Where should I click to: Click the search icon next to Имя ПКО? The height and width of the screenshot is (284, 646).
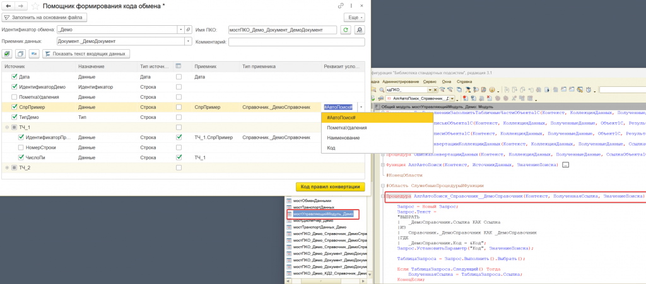click(360, 30)
